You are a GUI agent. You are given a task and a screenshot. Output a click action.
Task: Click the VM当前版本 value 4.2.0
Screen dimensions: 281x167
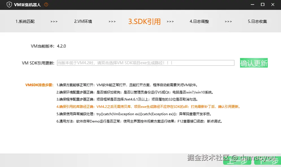point(62,46)
